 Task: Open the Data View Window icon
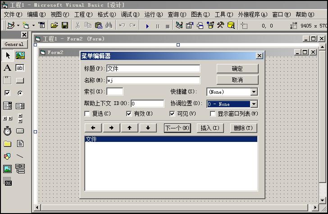[x=231, y=25]
